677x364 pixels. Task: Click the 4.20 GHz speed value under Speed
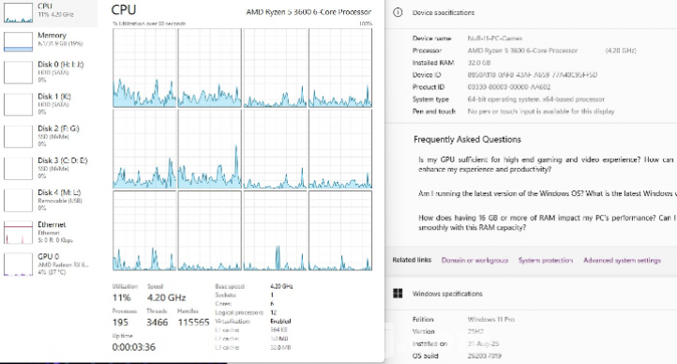tap(166, 297)
